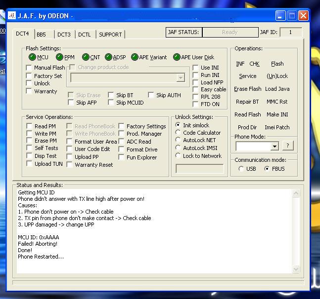Check Skip AFP option
Screen dimensions: 320x299
(71, 103)
